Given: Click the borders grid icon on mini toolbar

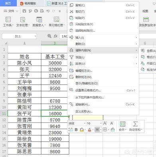Looking at the screenshot, I should 105,130.
